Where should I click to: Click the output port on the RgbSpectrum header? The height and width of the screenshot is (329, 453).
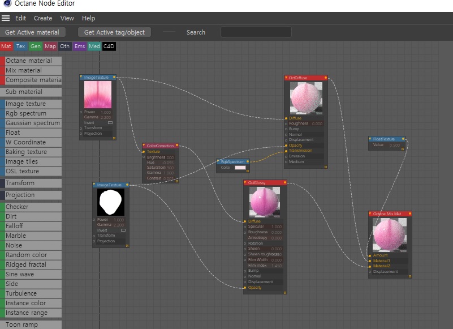[x=248, y=161]
